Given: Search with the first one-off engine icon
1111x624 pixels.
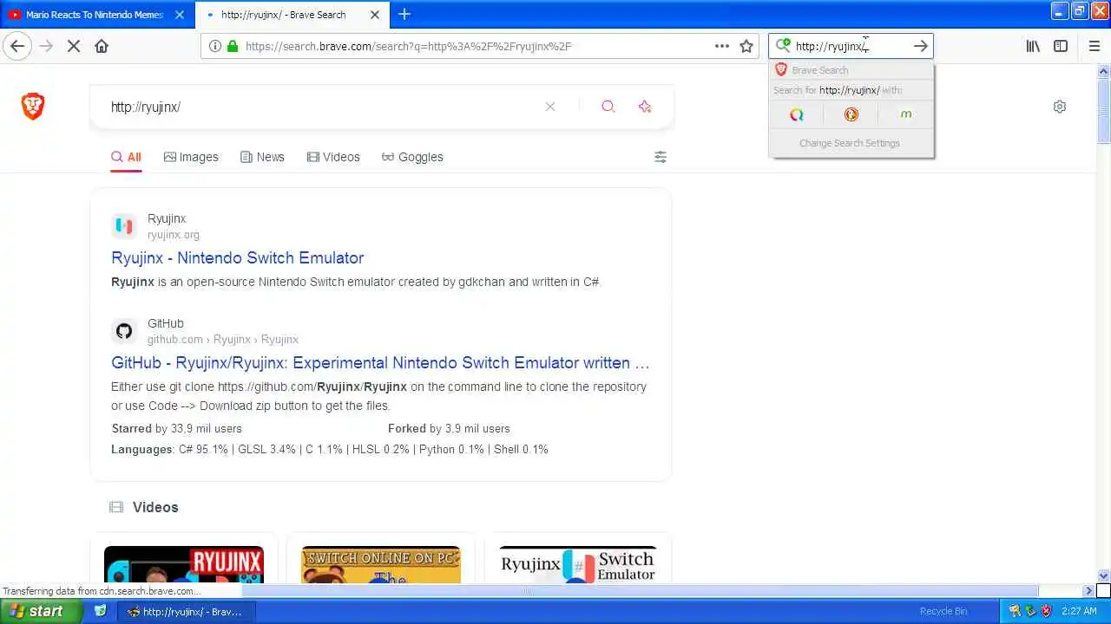Looking at the screenshot, I should pyautogui.click(x=797, y=114).
